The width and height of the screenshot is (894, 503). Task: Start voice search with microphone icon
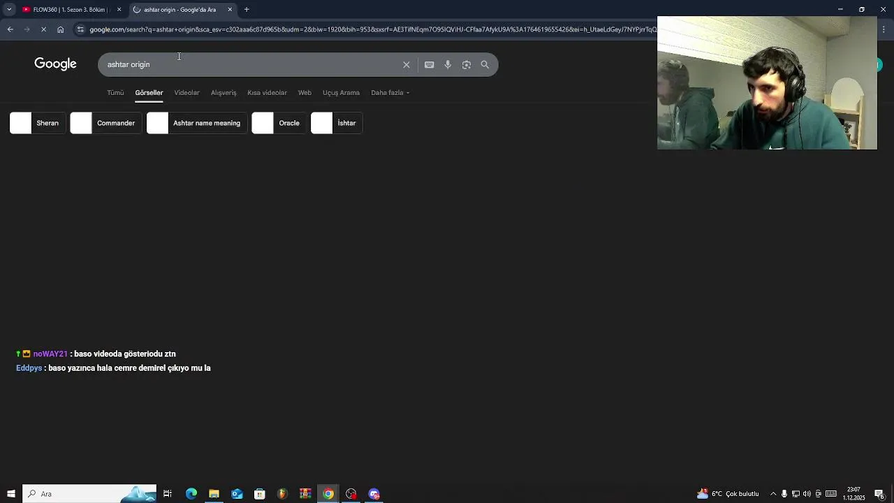pyautogui.click(x=448, y=64)
